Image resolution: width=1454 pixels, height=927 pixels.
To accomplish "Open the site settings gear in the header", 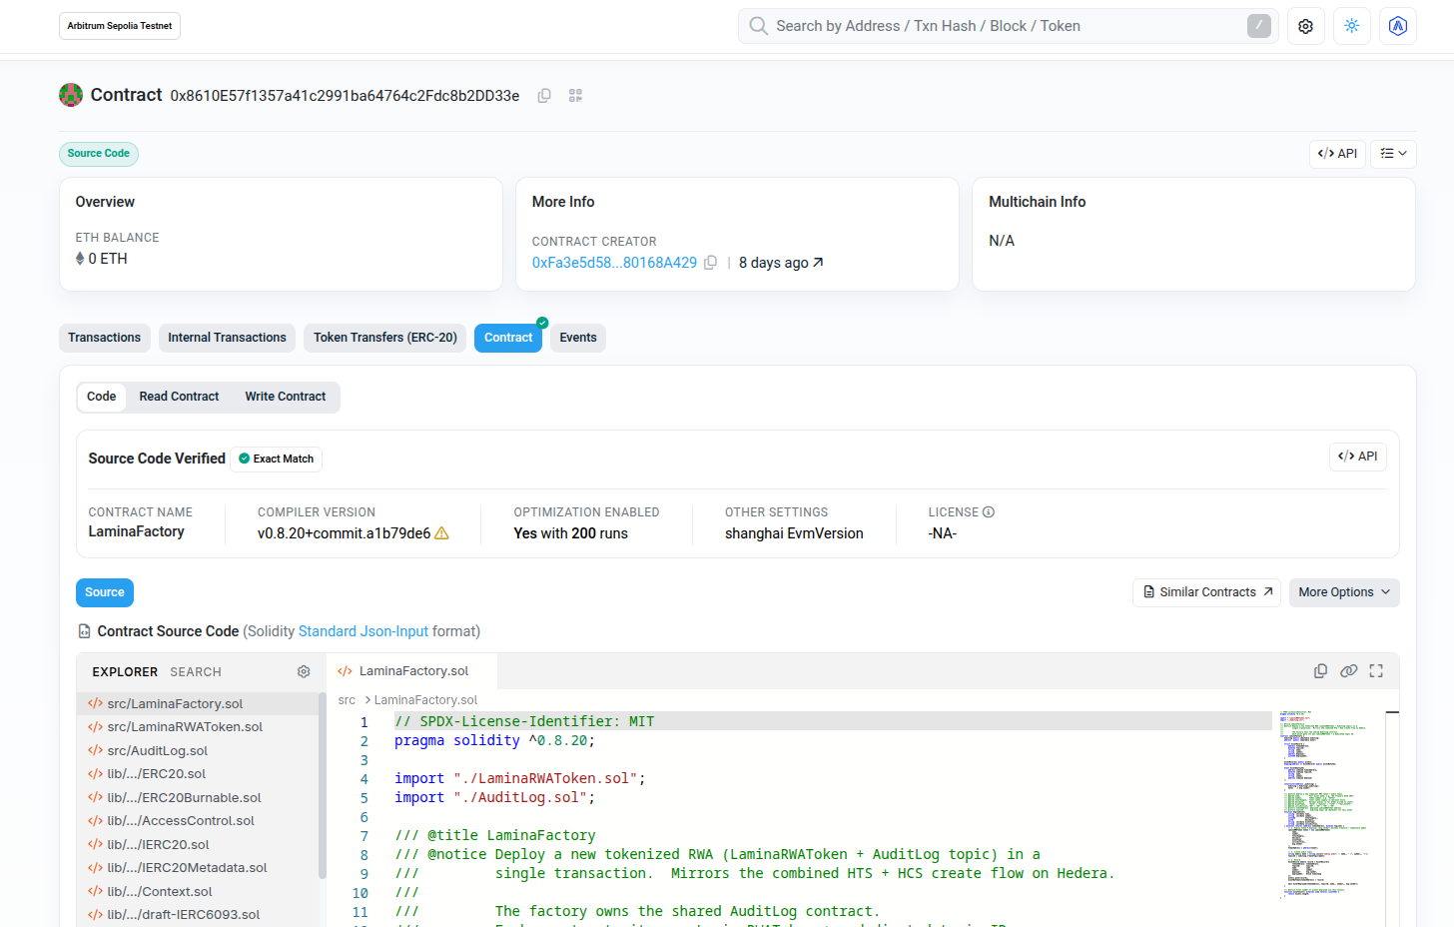I will click(1305, 26).
